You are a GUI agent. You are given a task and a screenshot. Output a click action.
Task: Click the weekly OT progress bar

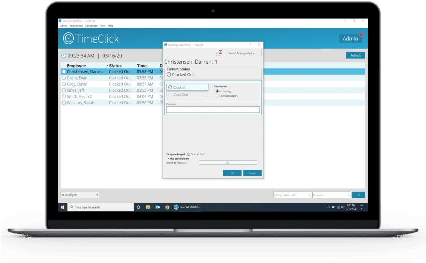228,163
